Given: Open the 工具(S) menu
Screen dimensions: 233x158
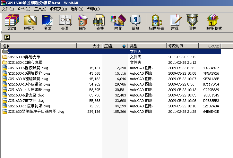Looking at the screenshot, I should point(40,9).
